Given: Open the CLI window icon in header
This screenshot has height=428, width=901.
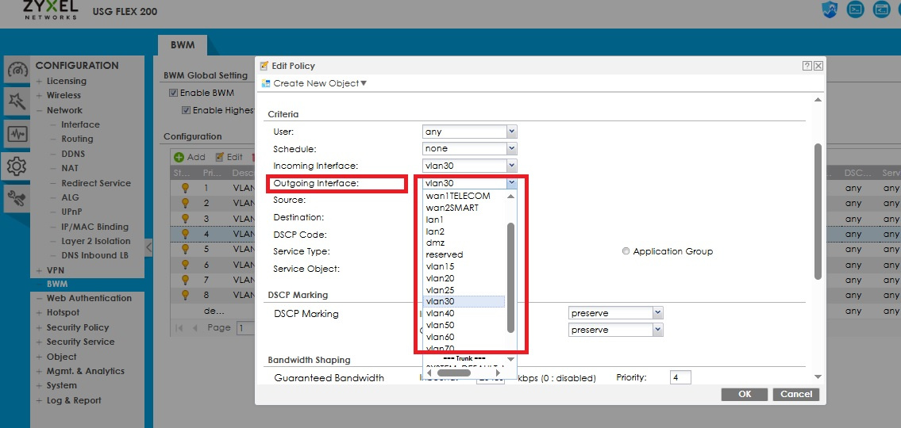Looking at the screenshot, I should coord(881,10).
